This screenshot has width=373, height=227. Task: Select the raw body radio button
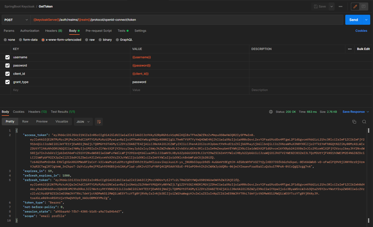(x=87, y=40)
